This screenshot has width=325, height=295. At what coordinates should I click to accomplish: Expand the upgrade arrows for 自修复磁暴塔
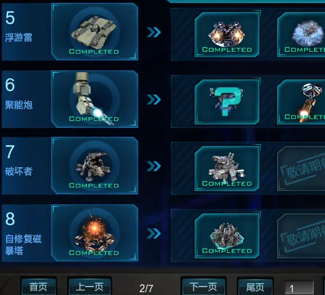pos(154,234)
